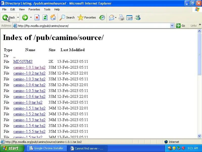Click the Mail envelope icon
Image resolution: width=202 pixels, height=152 pixels.
112,17
